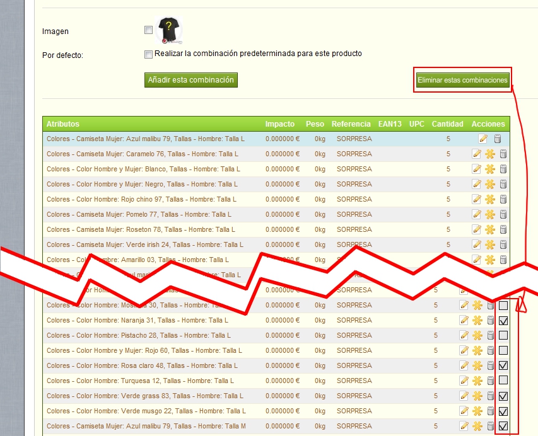This screenshot has width=538, height=436.
Task: Delete the Pomelo 77 combination
Action: click(503, 214)
